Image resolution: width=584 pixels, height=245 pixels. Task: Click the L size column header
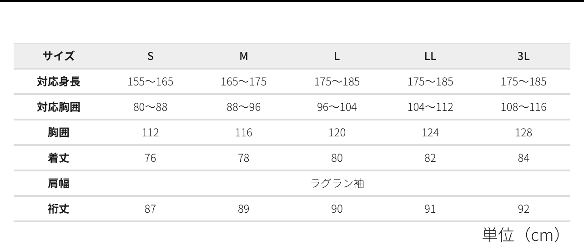(x=337, y=56)
